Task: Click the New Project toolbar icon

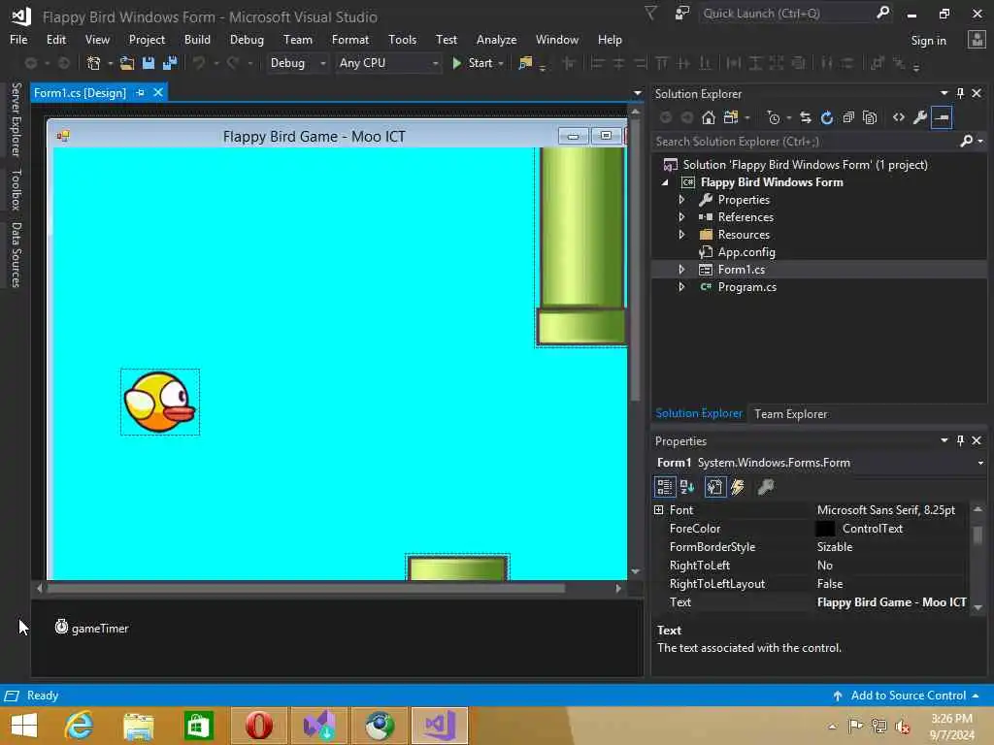Action: point(94,63)
